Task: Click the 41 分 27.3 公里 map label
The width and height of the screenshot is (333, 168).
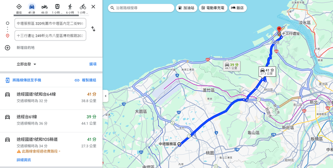Action: click(x=267, y=72)
